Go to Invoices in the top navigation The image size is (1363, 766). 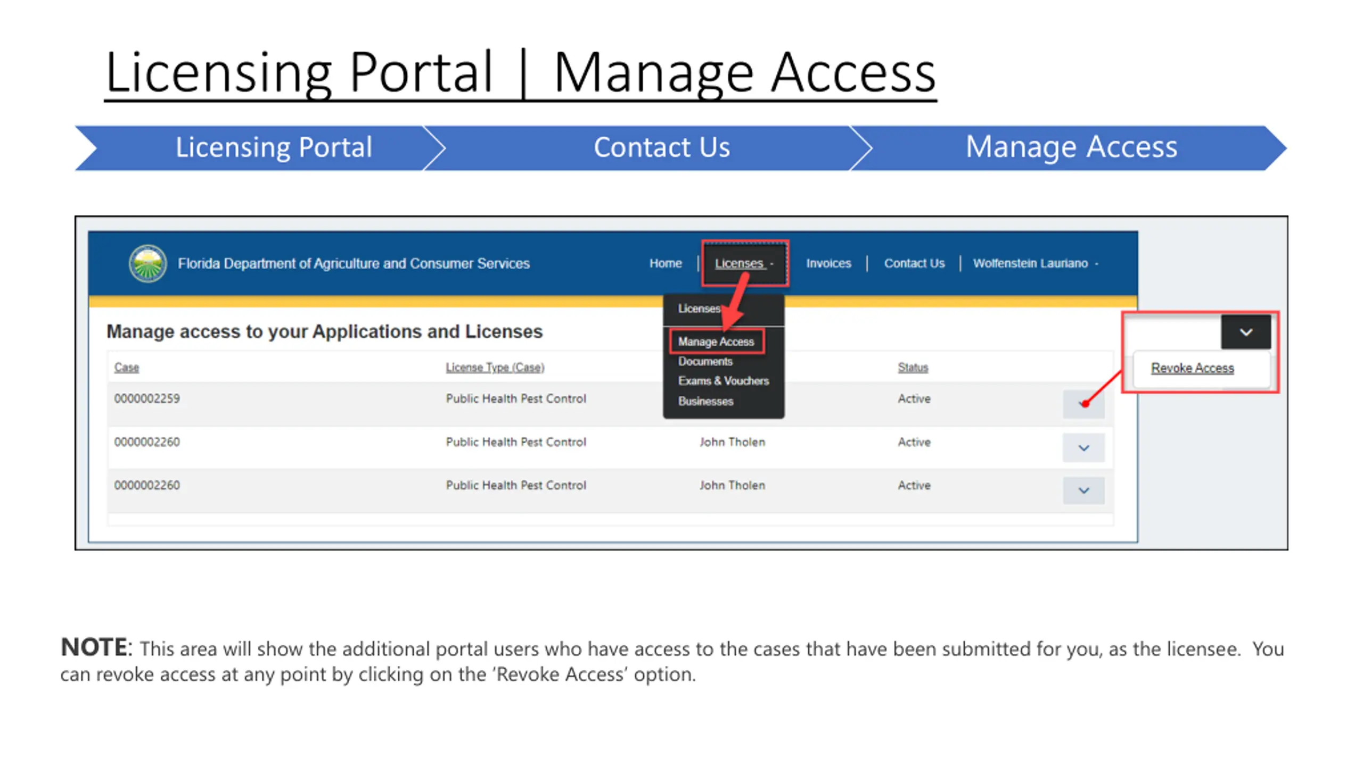[828, 263]
